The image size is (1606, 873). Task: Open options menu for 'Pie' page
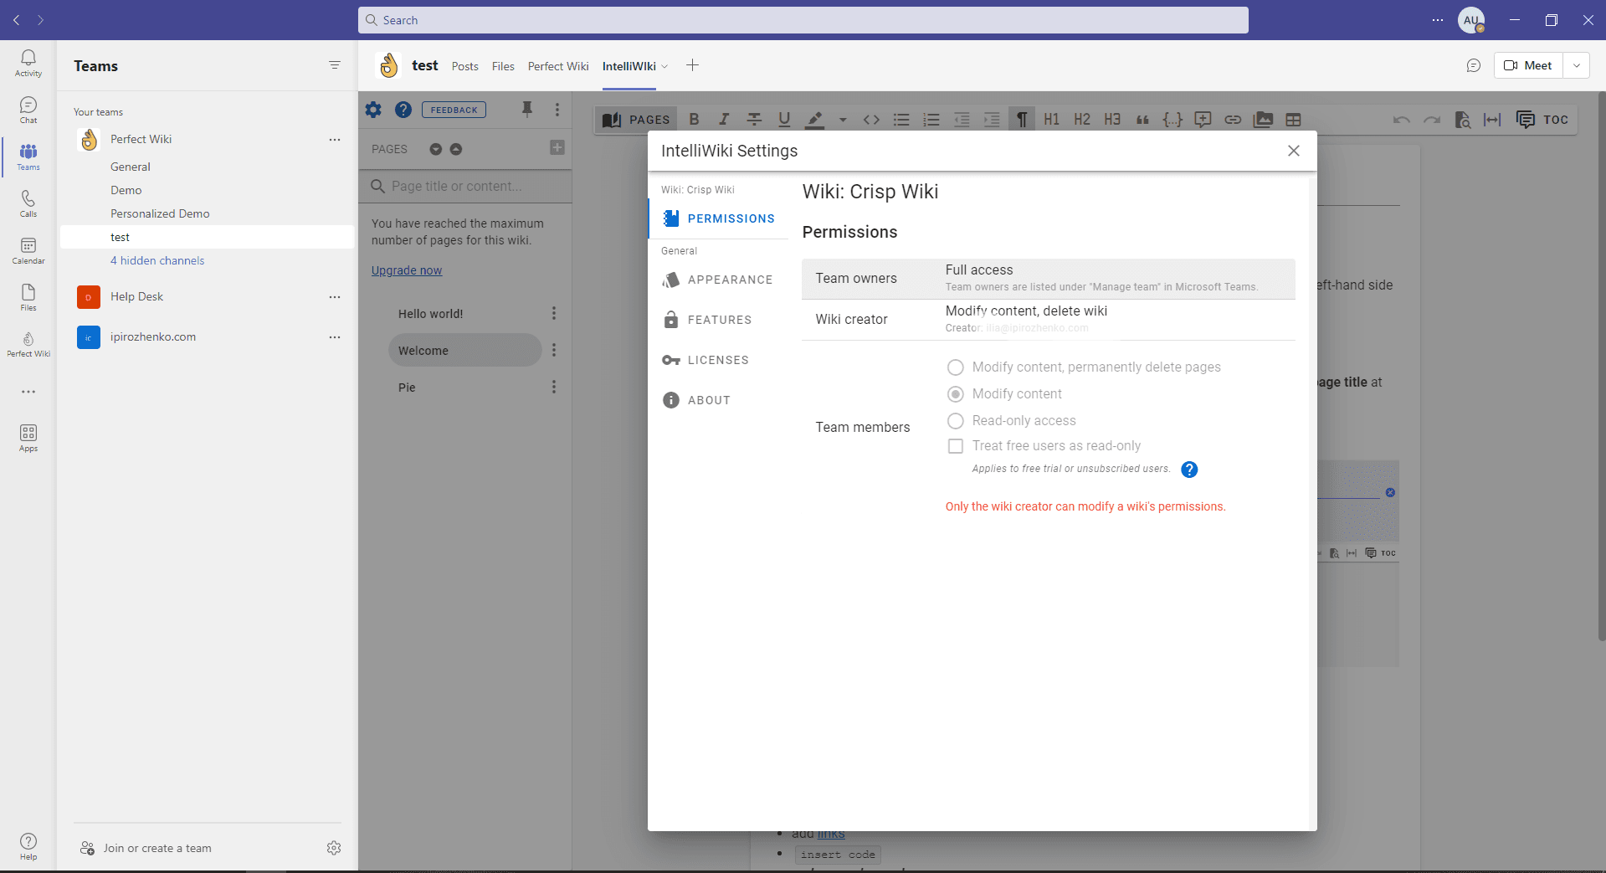point(554,387)
